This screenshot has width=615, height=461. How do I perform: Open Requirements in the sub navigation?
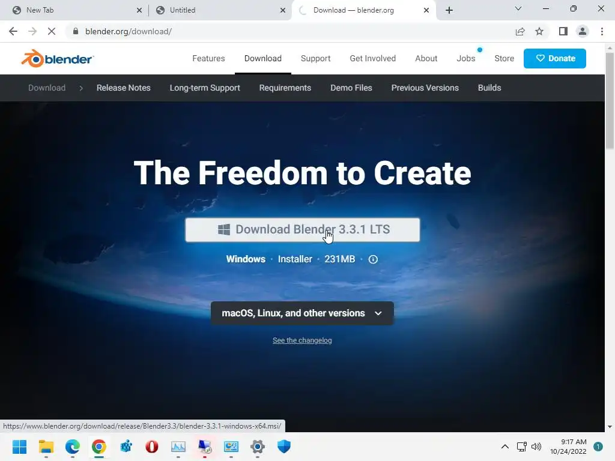click(x=285, y=88)
